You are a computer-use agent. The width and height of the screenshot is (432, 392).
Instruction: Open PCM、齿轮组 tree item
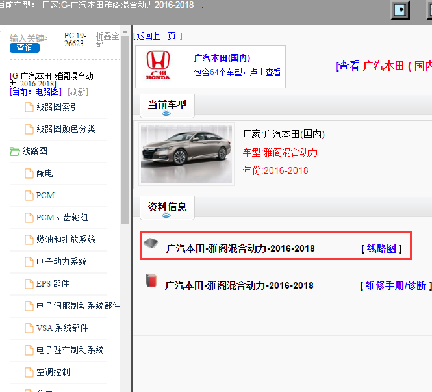(62, 218)
